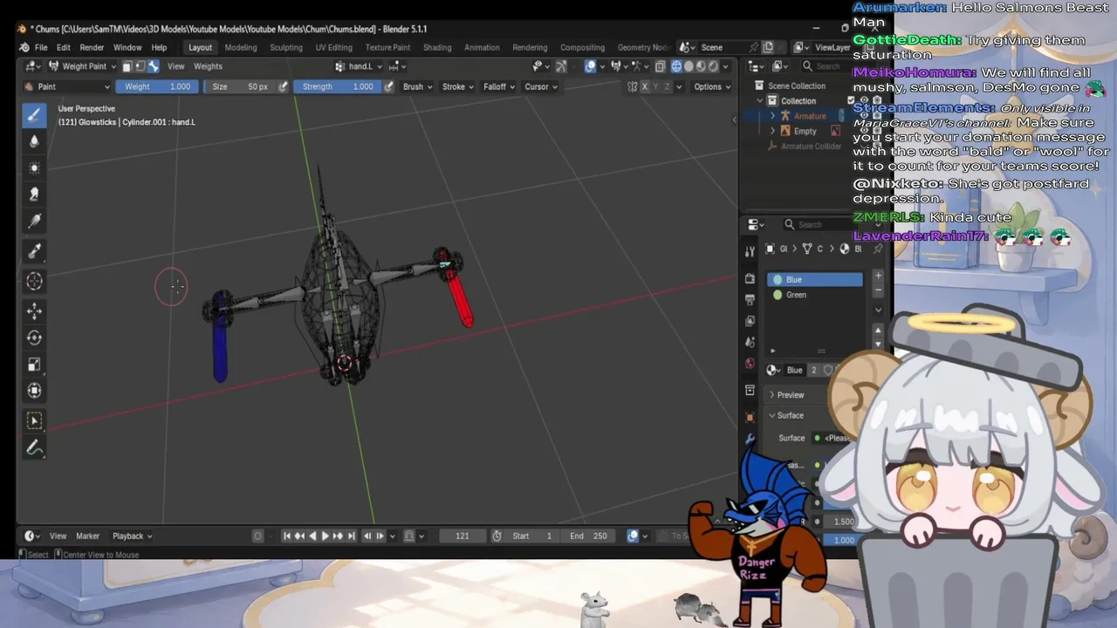Open the Tool properties tab icon
Viewport: 1117px width, 628px height.
(x=750, y=252)
